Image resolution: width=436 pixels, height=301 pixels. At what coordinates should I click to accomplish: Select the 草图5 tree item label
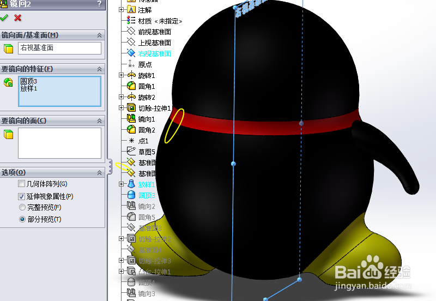tap(147, 152)
